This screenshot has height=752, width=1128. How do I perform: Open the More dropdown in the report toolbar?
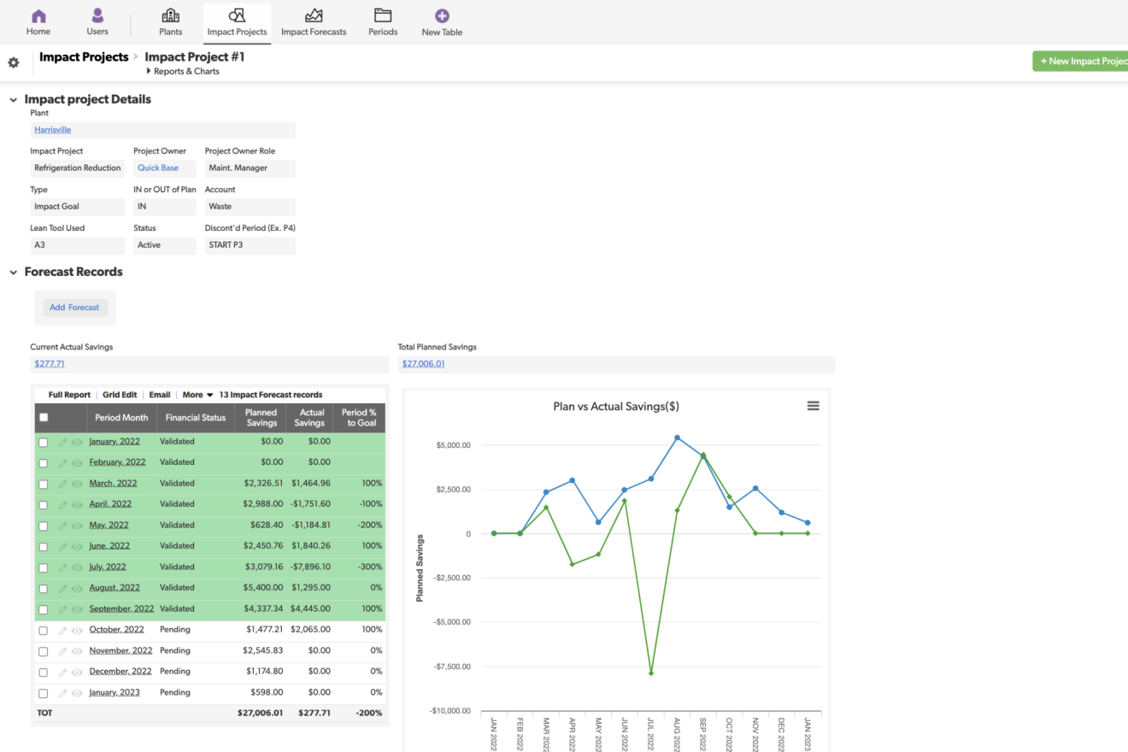(197, 395)
